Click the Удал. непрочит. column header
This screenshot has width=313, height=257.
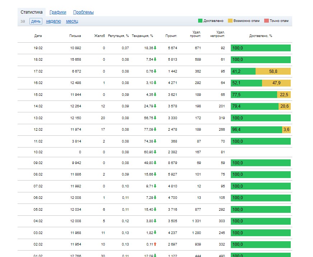[218, 34]
